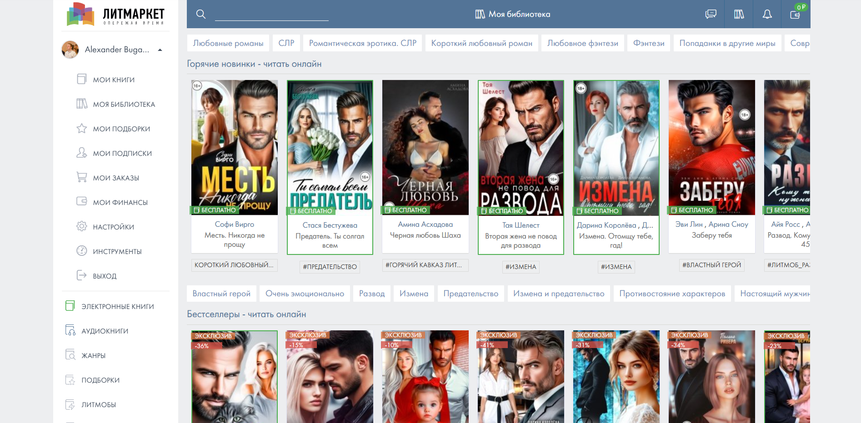Open the notifications bell icon
This screenshot has width=861, height=423.
point(767,14)
